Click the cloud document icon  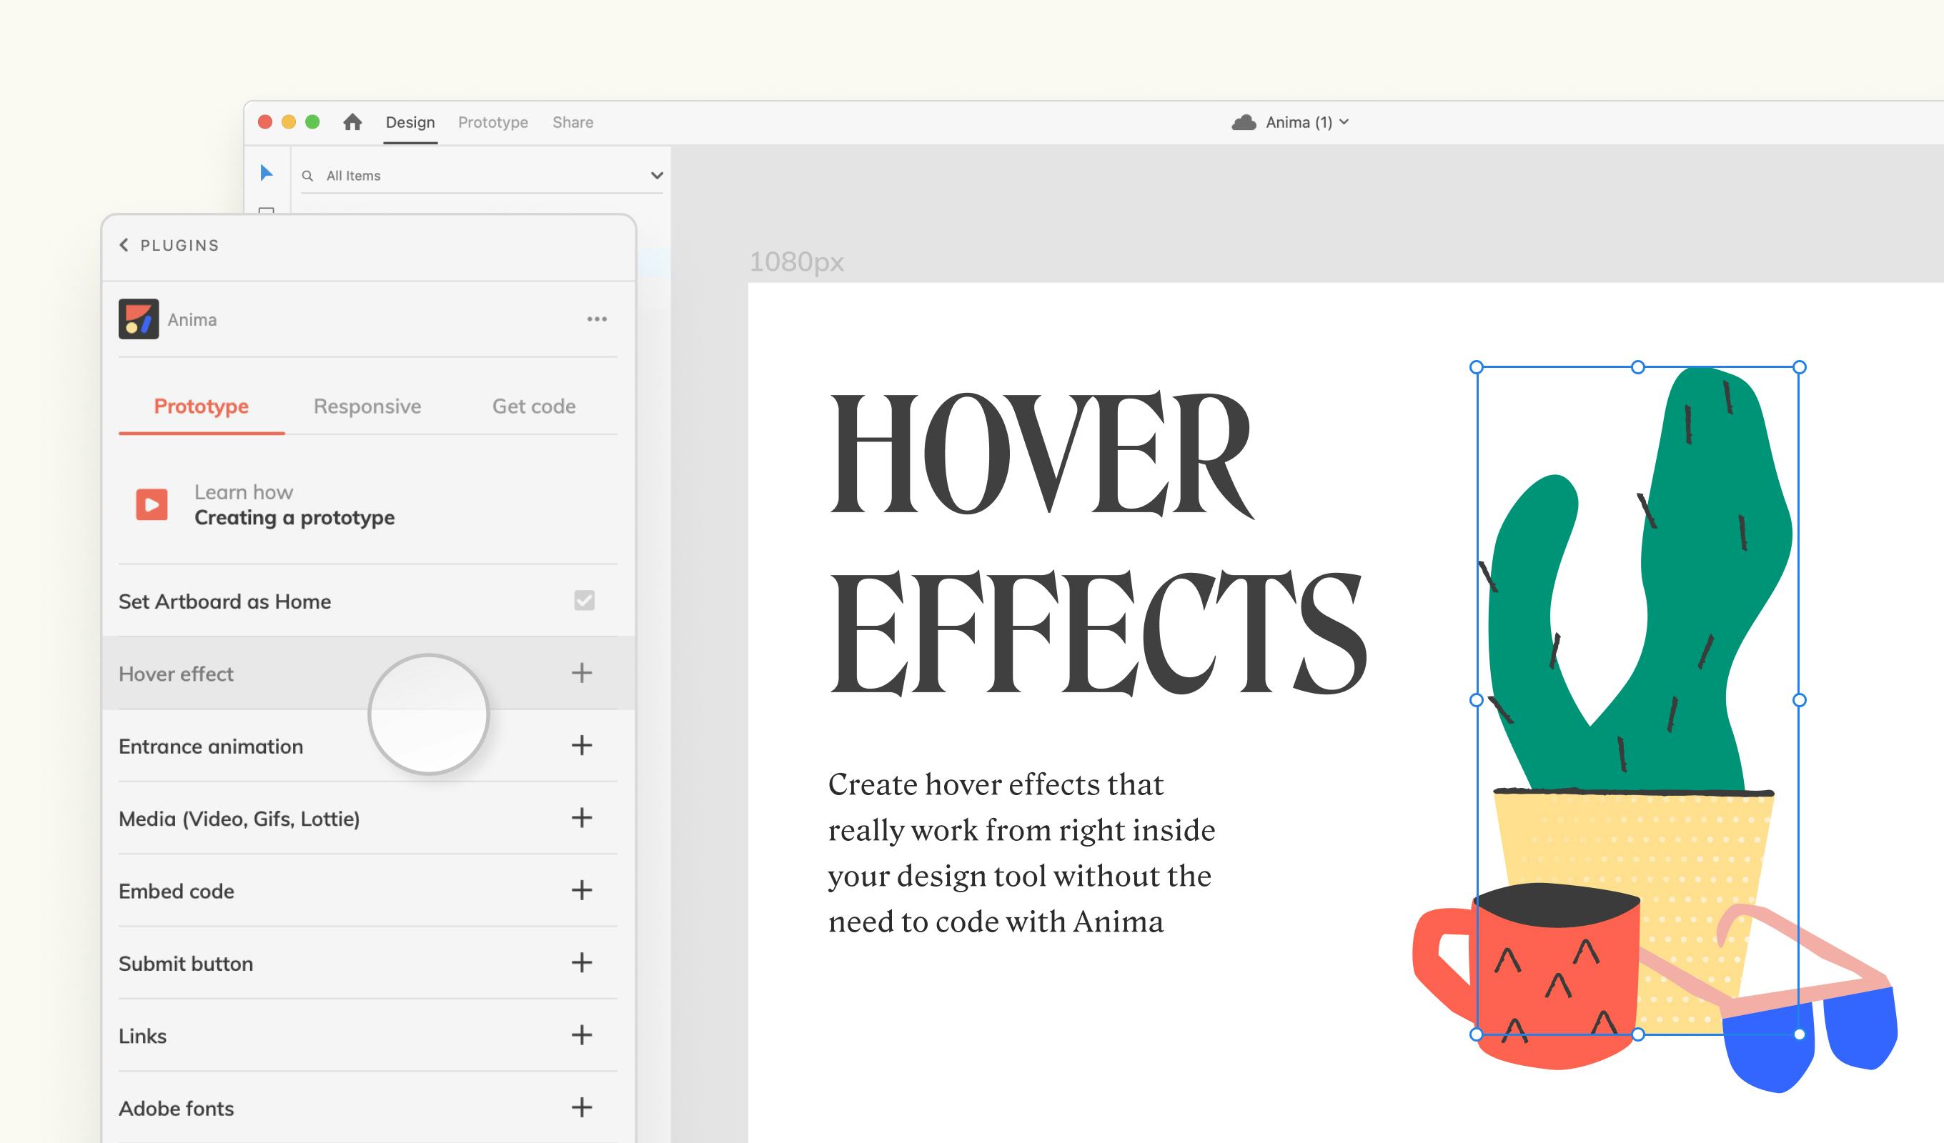1243,123
